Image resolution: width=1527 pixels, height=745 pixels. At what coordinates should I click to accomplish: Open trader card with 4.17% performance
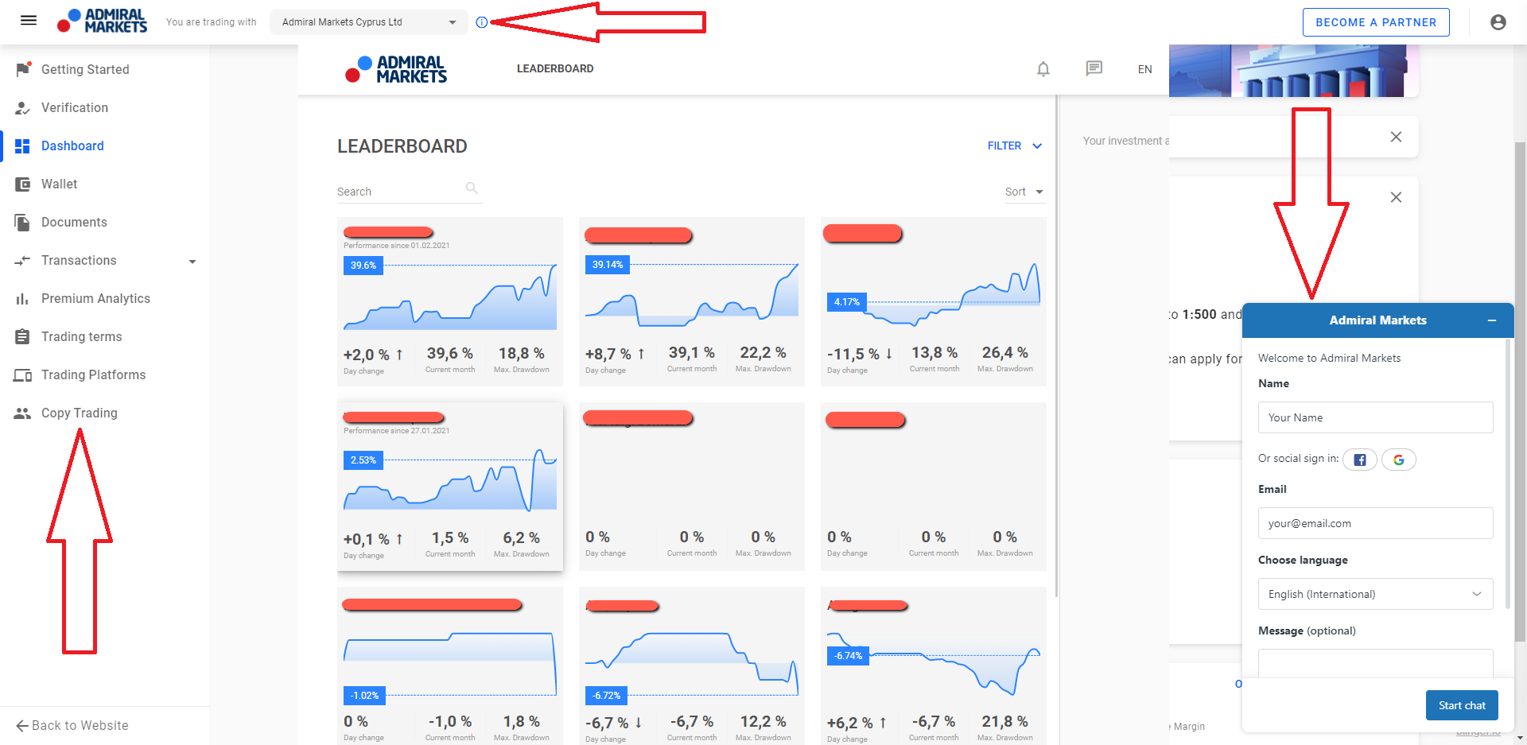click(933, 302)
